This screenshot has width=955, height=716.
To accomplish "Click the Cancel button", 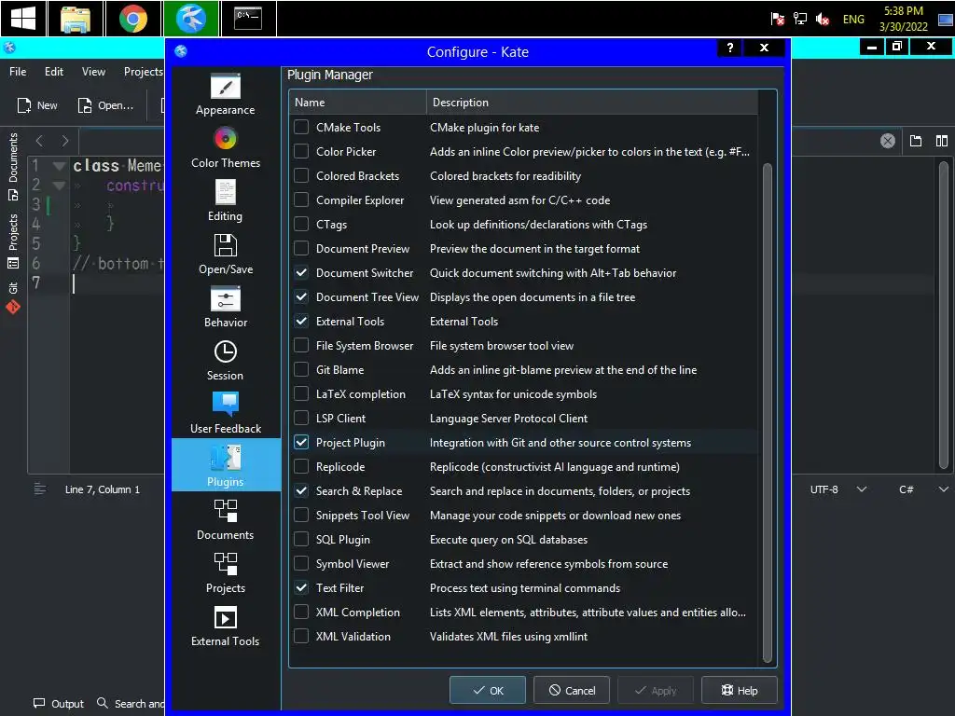I will pyautogui.click(x=572, y=691).
